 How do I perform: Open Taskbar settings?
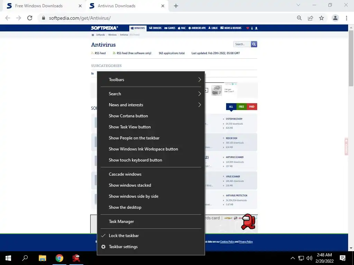coord(151,246)
